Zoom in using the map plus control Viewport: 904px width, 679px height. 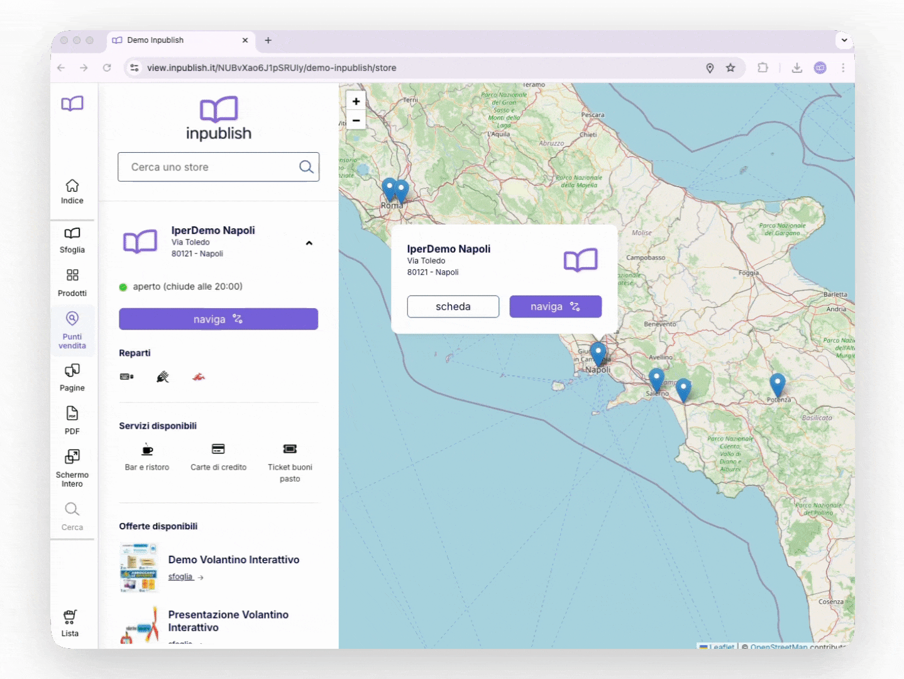coord(356,101)
